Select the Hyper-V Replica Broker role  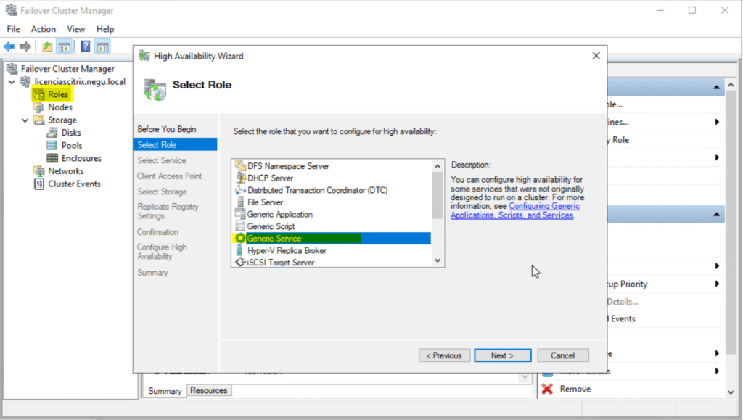tap(290, 250)
